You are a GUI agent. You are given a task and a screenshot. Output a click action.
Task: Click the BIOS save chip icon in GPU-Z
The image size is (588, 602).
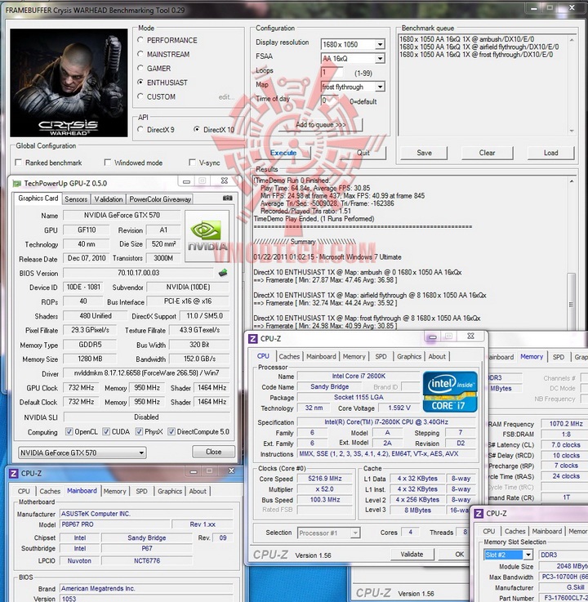[x=223, y=273]
